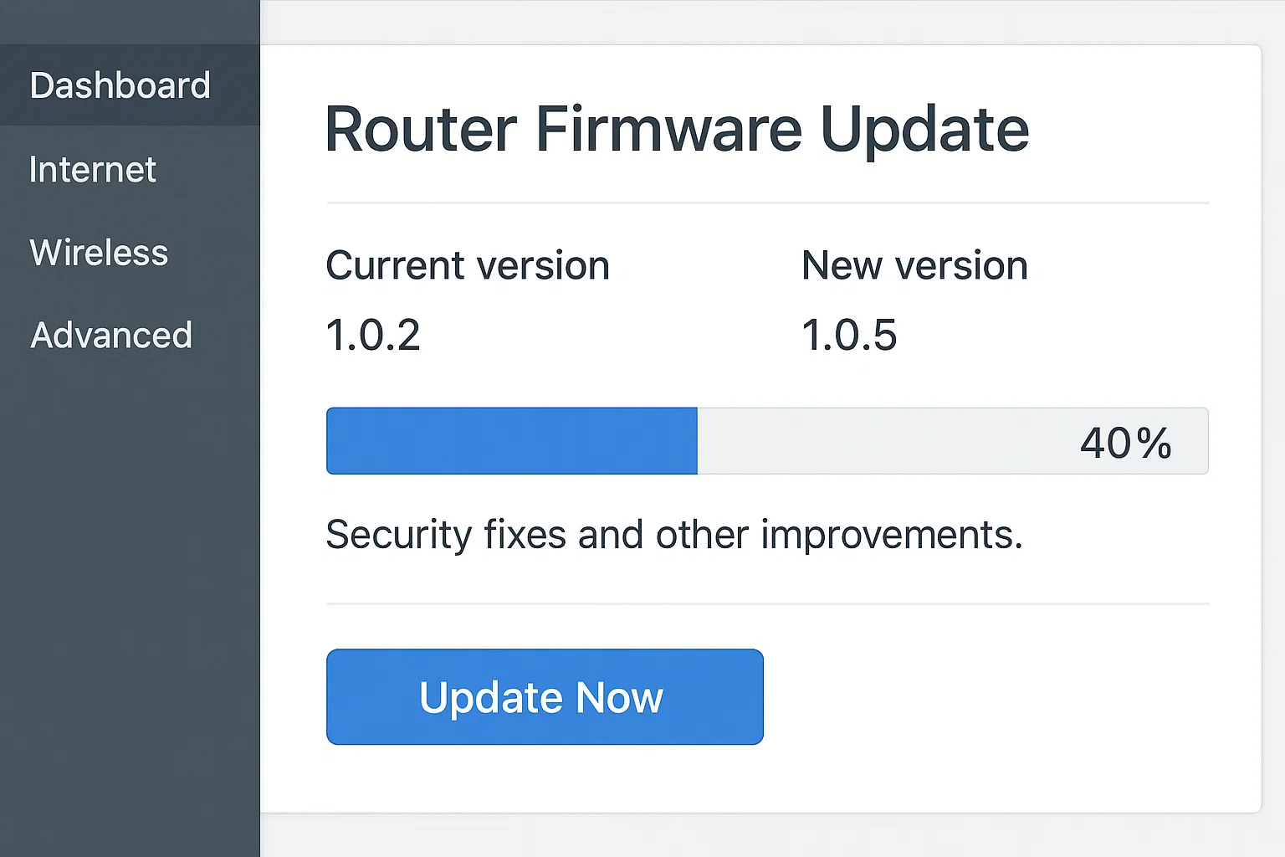Click the filled blue portion of the progress bar
The width and height of the screenshot is (1285, 857).
click(510, 440)
